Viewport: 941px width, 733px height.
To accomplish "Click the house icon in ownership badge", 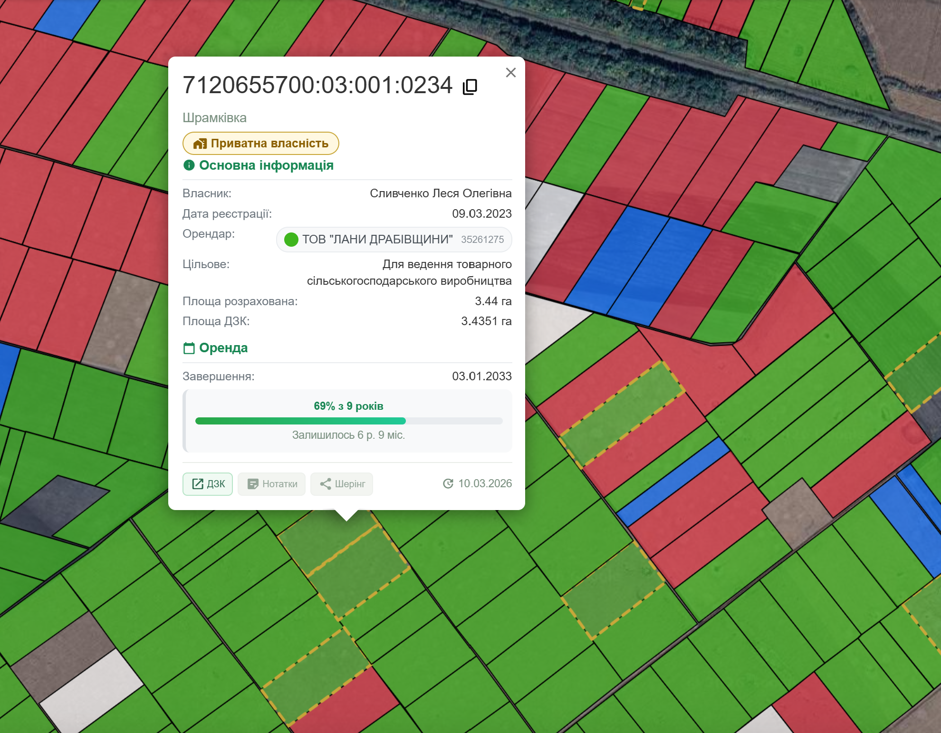I will [200, 144].
